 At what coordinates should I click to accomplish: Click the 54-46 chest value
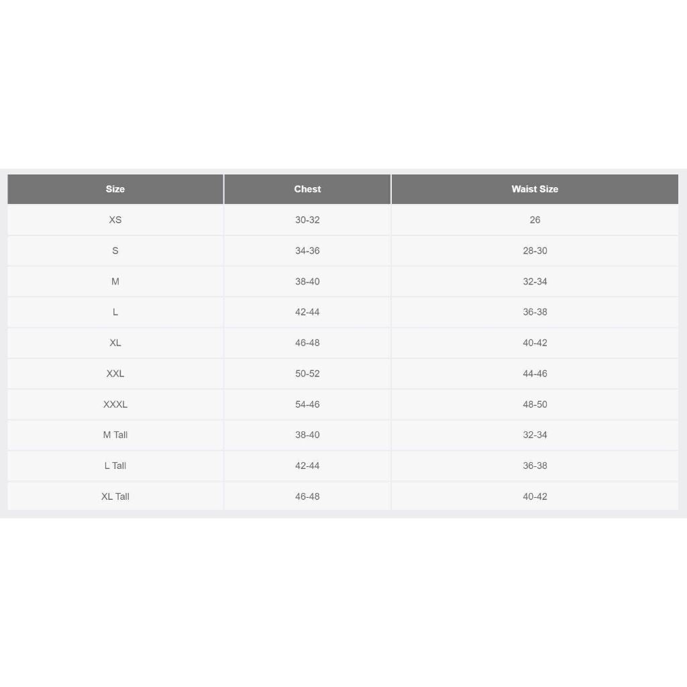click(307, 404)
